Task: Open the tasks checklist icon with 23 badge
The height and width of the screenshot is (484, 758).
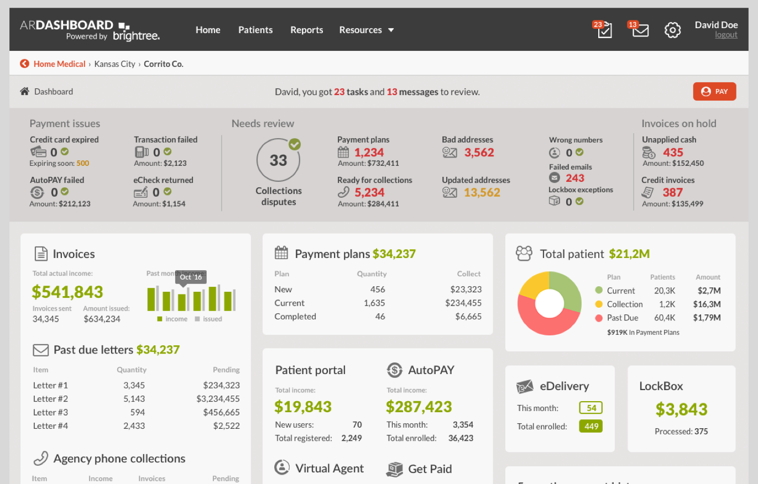Action: click(605, 30)
